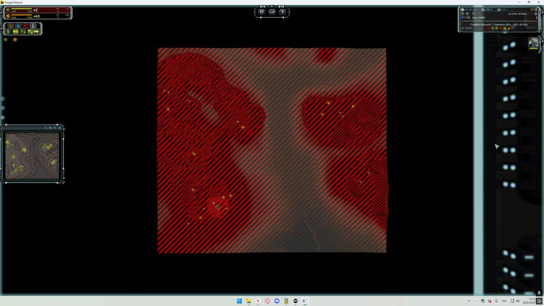Click the small green mass indicator below toolbar
Viewport: 544px width, 306px height.
[5, 39]
